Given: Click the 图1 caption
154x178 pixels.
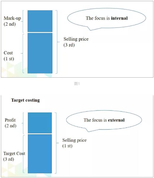Looking at the screenshot, I should [77, 84].
